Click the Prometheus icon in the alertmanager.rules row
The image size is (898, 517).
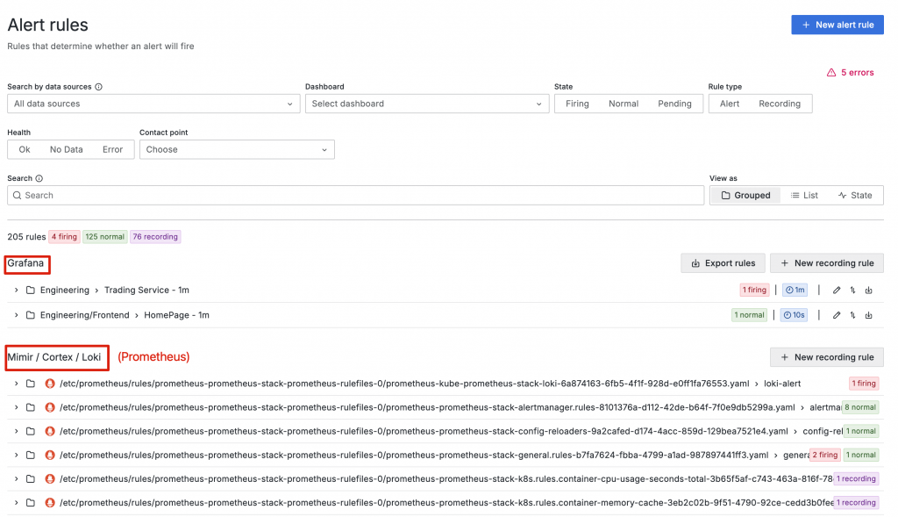[50, 407]
